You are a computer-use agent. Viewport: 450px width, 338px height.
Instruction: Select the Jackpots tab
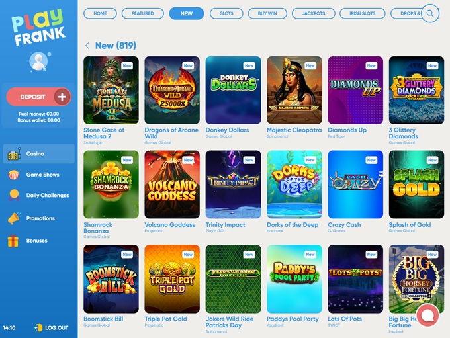click(314, 13)
